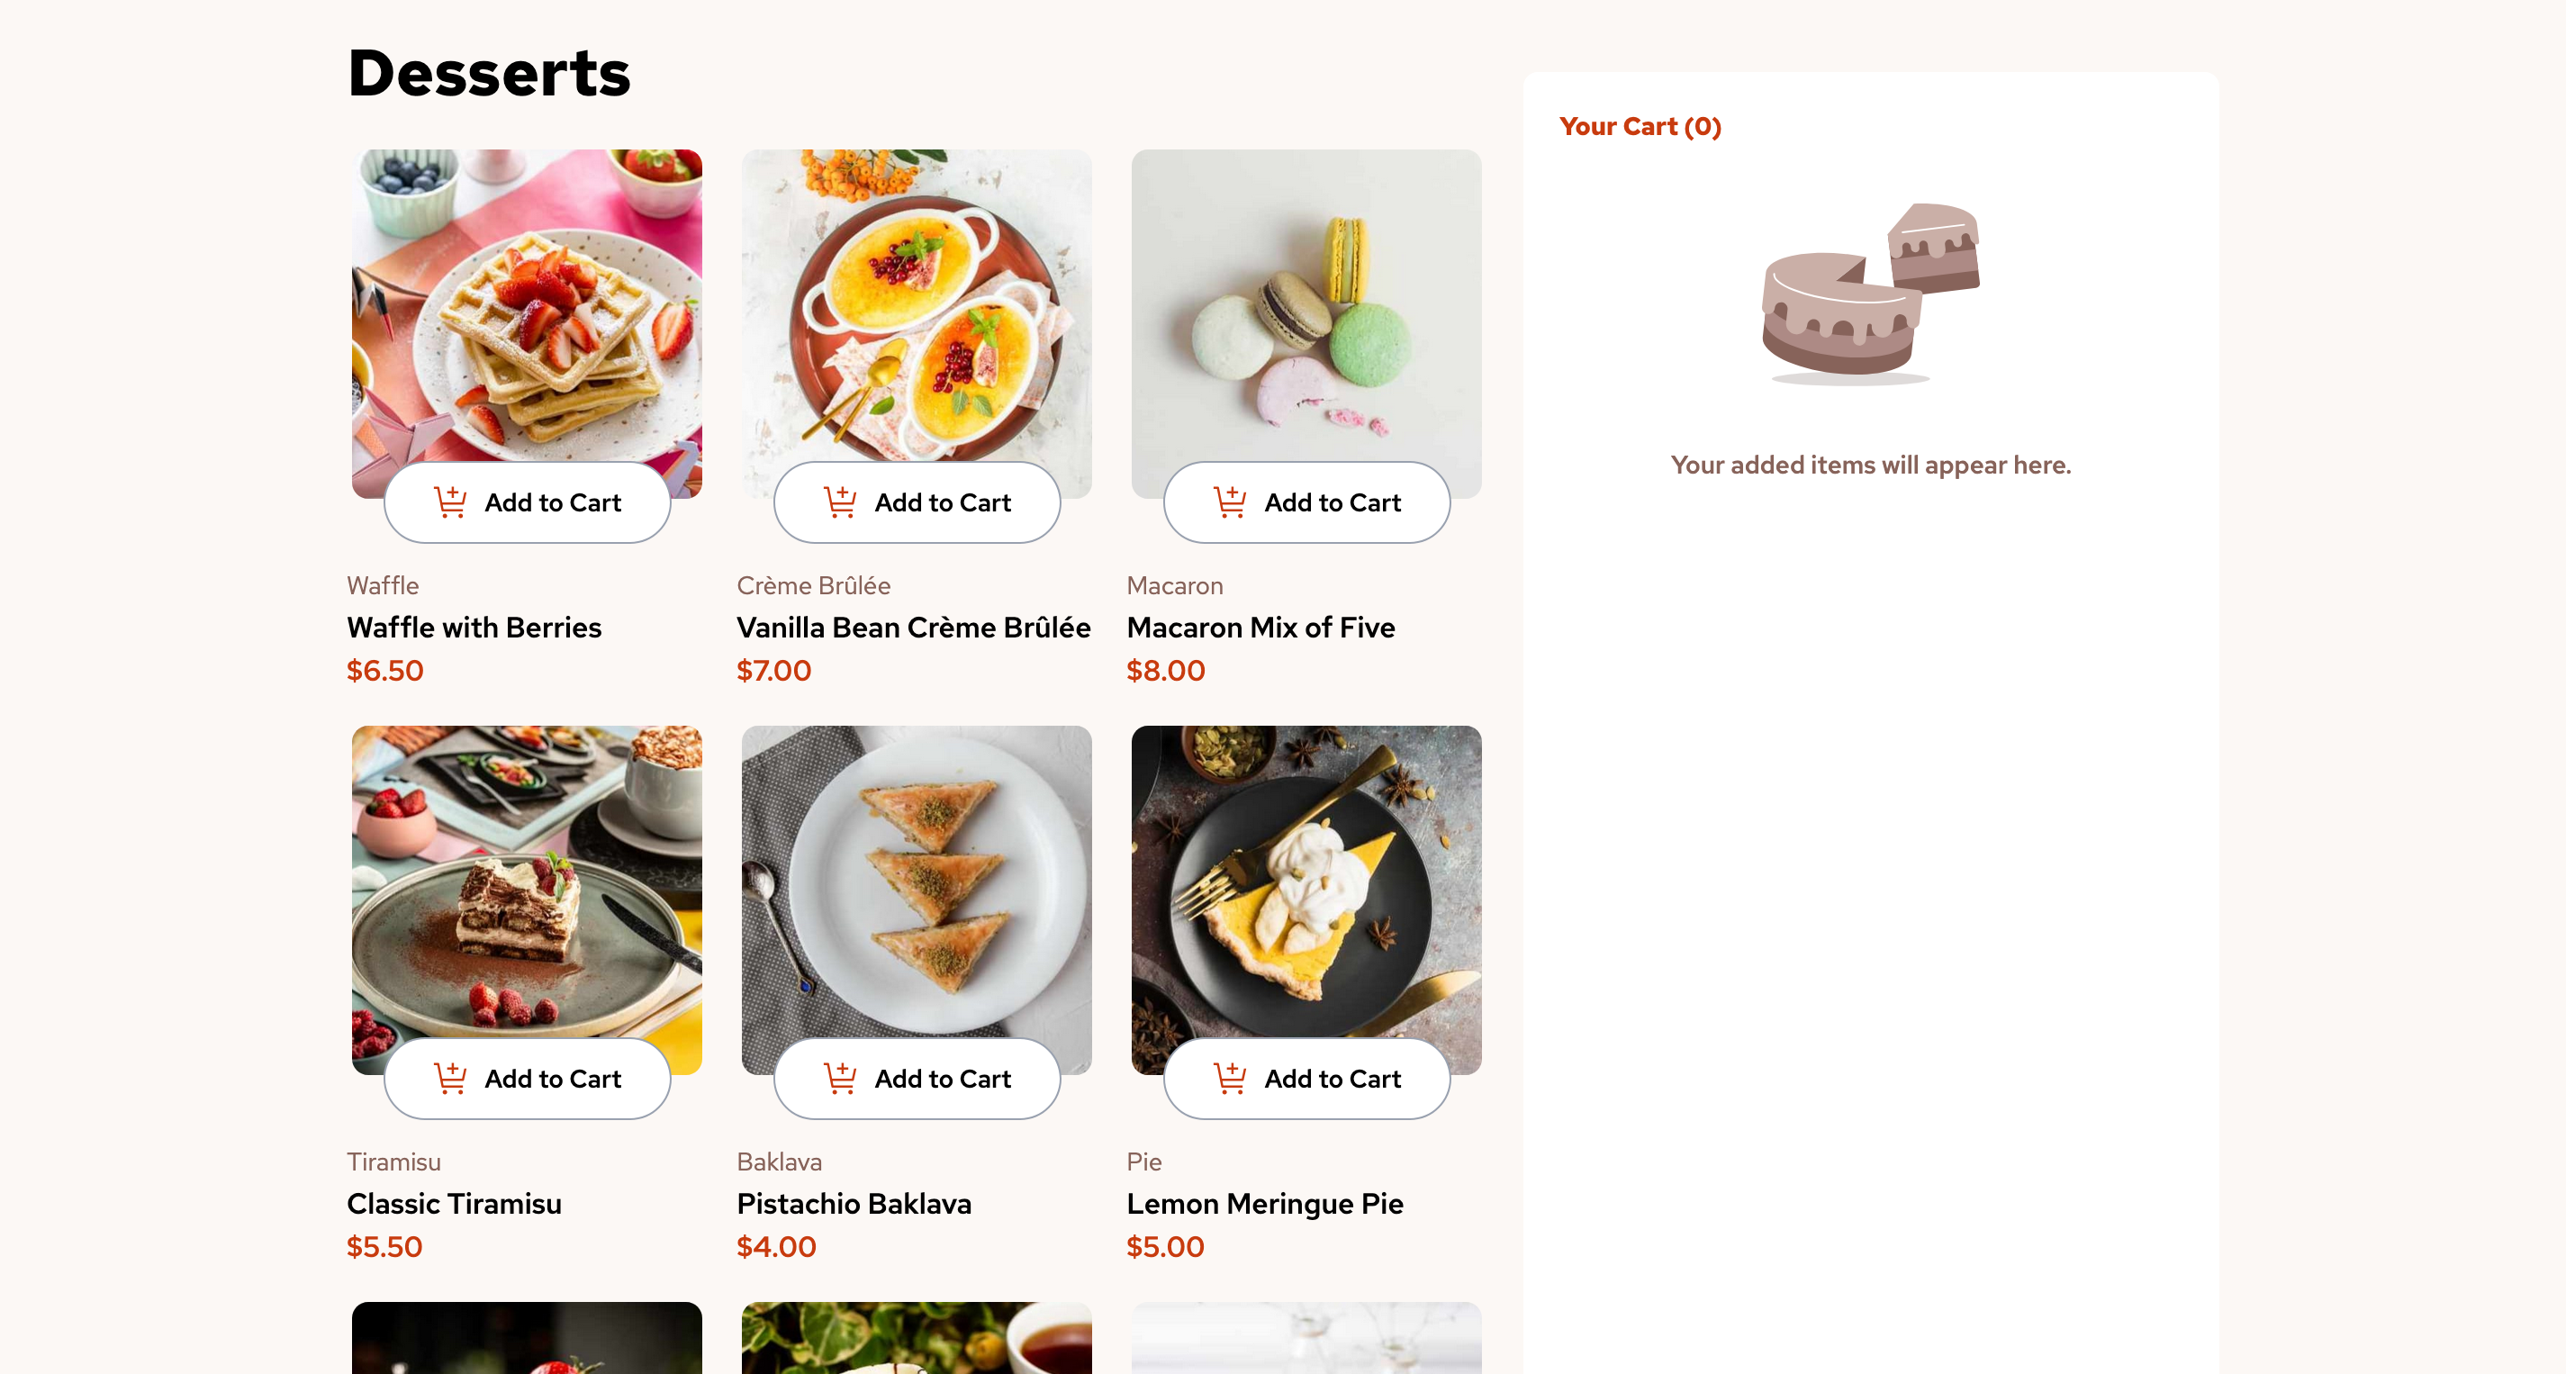Click the cart icon on the Tiramisu button
This screenshot has width=2566, height=1374.
[x=450, y=1078]
